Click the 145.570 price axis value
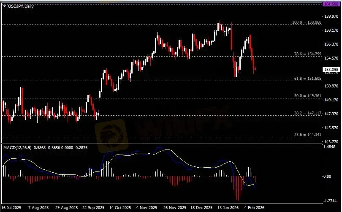Screen dimensions: 342x212 tap(331, 128)
